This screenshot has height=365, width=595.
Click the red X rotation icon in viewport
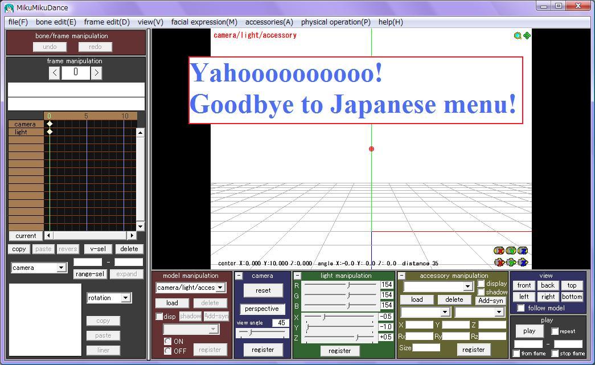click(499, 251)
